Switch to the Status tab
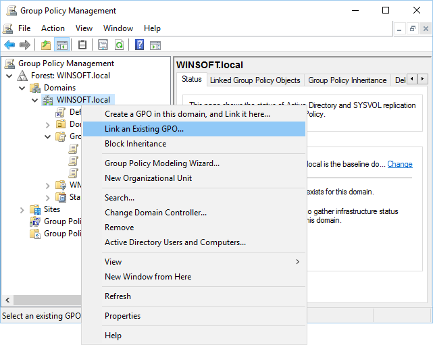The width and height of the screenshot is (433, 345). click(192, 80)
